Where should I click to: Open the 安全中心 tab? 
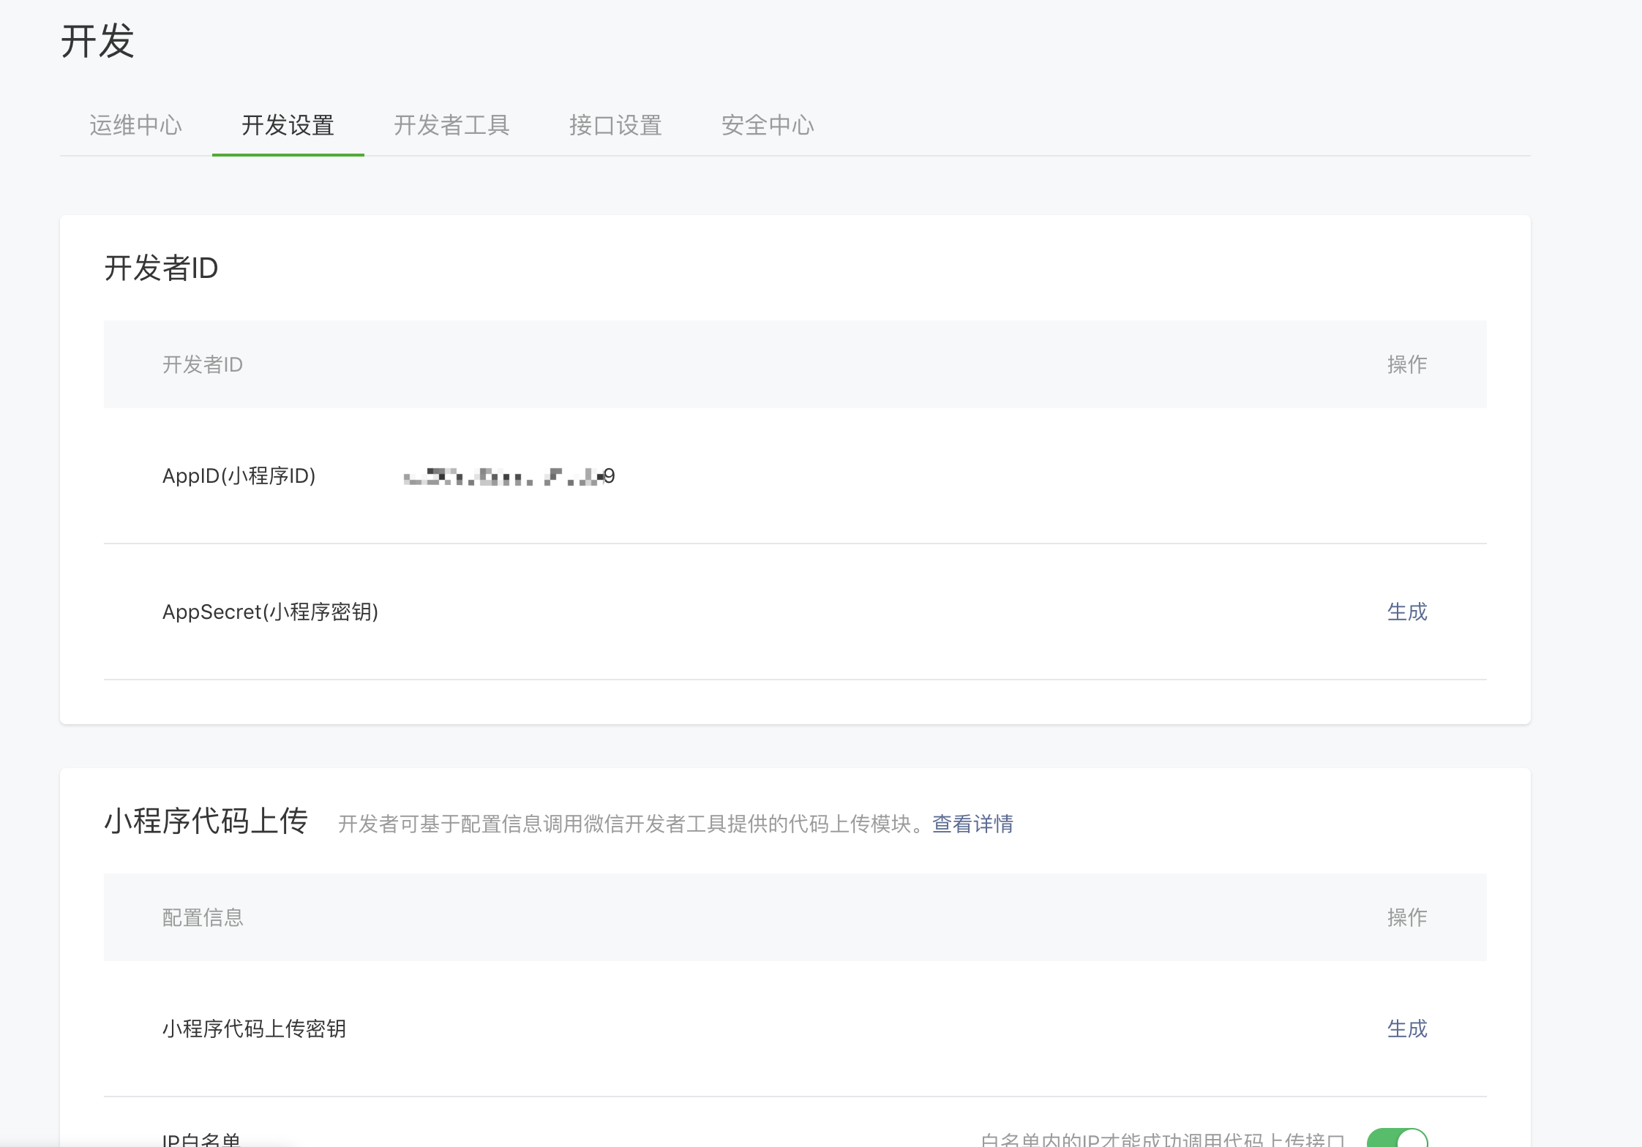(x=768, y=125)
